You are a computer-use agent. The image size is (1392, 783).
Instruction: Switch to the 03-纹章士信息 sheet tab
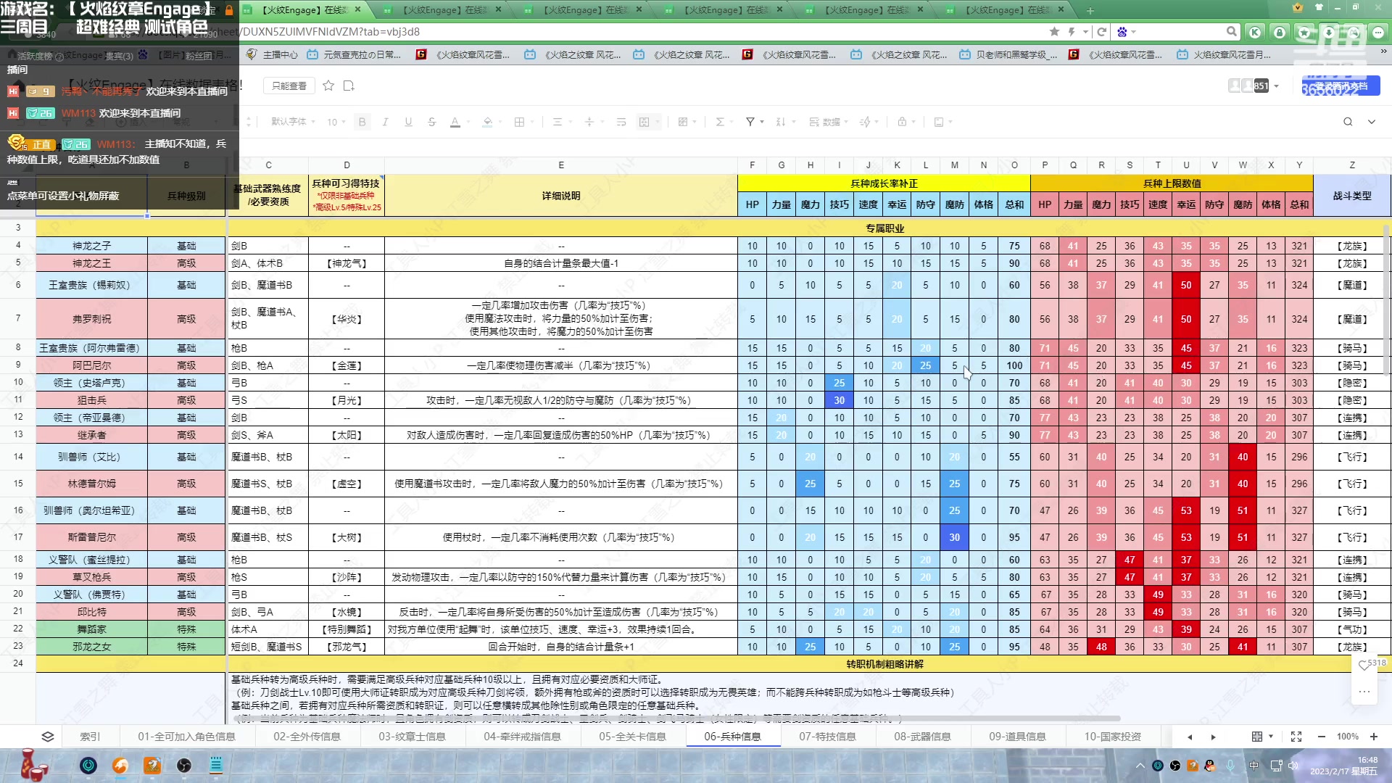412,737
